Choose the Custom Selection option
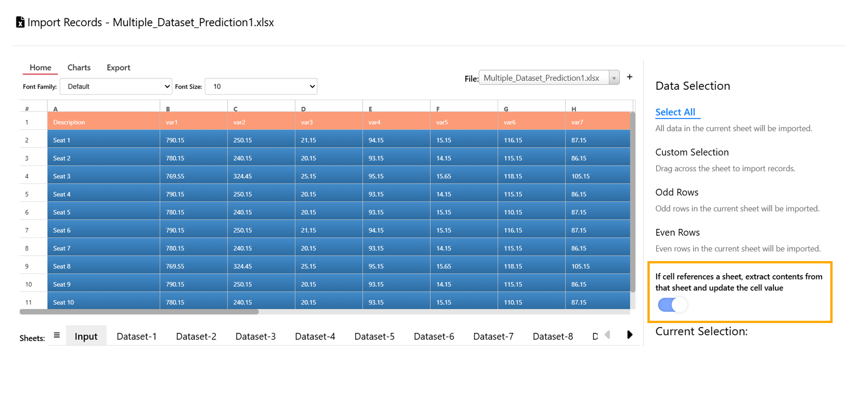Image resolution: width=862 pixels, height=396 pixels. coord(692,152)
